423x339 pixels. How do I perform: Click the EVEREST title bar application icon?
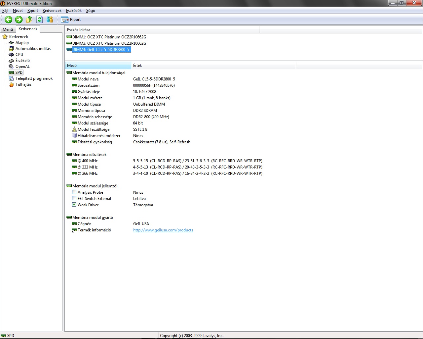(x=3, y=4)
